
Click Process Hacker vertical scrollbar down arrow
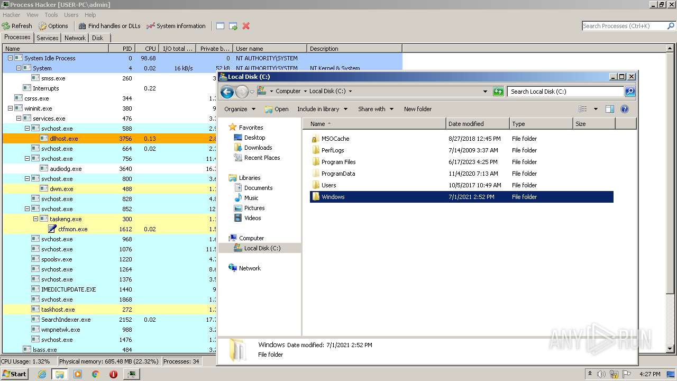(x=671, y=350)
